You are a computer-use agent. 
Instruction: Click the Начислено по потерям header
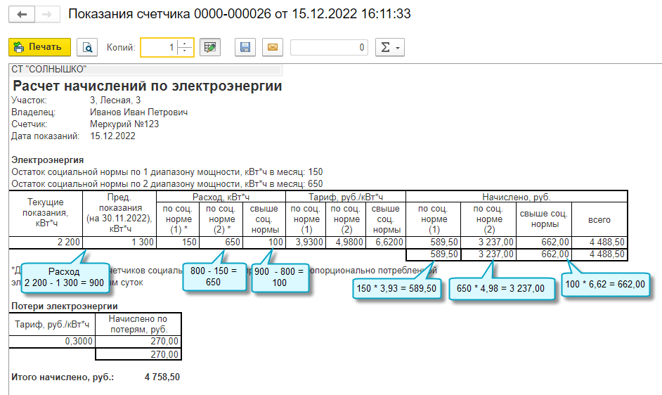[138, 324]
